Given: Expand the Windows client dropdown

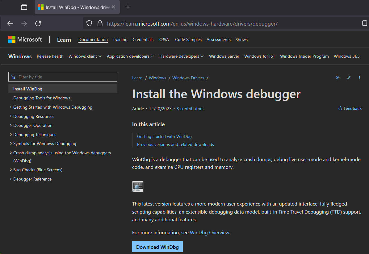Looking at the screenshot, I should 85,56.
